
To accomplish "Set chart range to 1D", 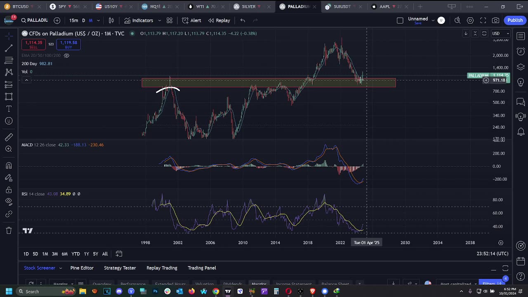I will [x=26, y=254].
